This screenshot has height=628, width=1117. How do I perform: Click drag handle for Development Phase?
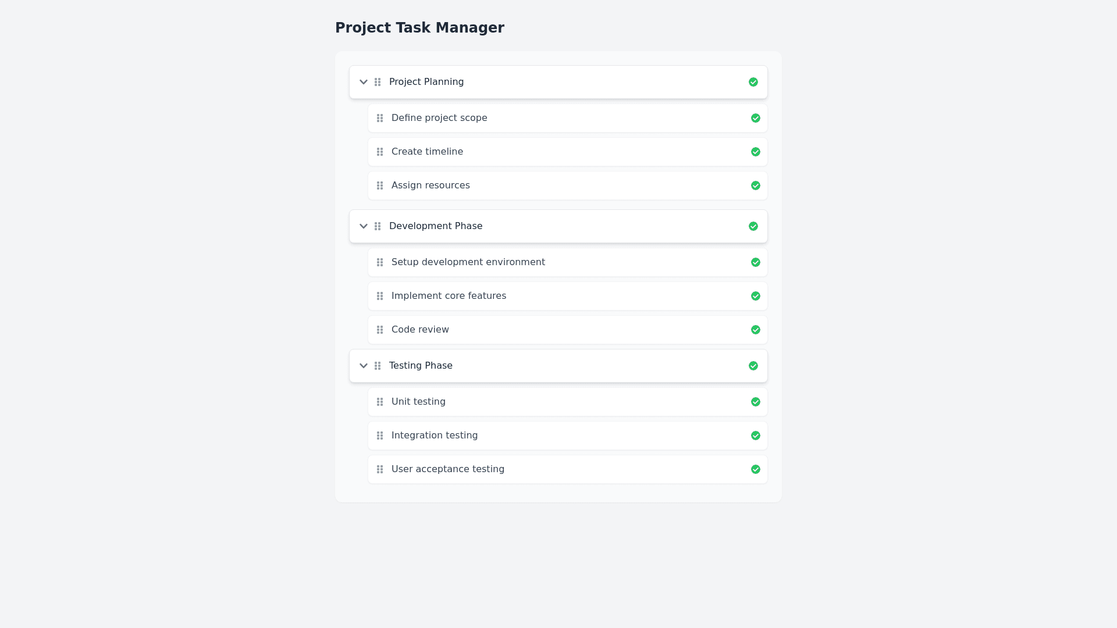point(378,226)
